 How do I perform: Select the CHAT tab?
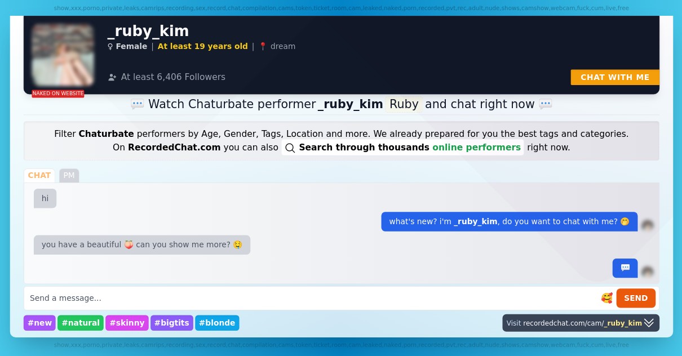39,175
